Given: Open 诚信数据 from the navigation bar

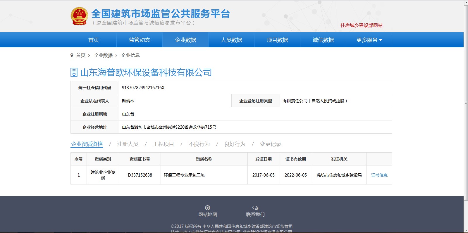Looking at the screenshot, I should [x=323, y=40].
